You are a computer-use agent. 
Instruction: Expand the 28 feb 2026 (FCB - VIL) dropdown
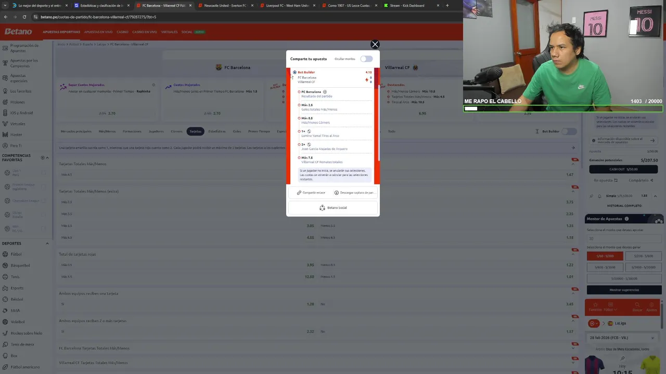click(652, 338)
